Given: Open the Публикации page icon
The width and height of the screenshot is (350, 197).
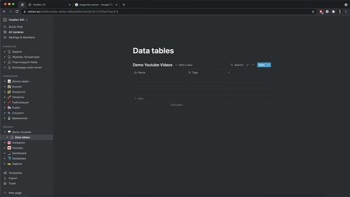Looking at the screenshot, I should (9, 102).
